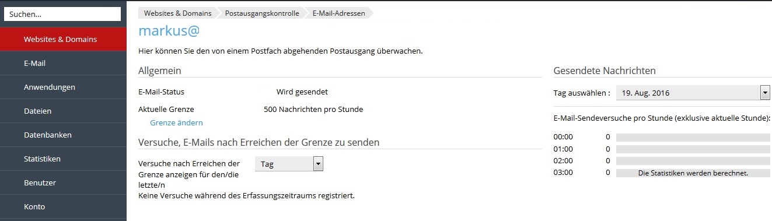772x221 pixels.
Task: Click Websites & Domains breadcrumb
Action: (x=177, y=13)
